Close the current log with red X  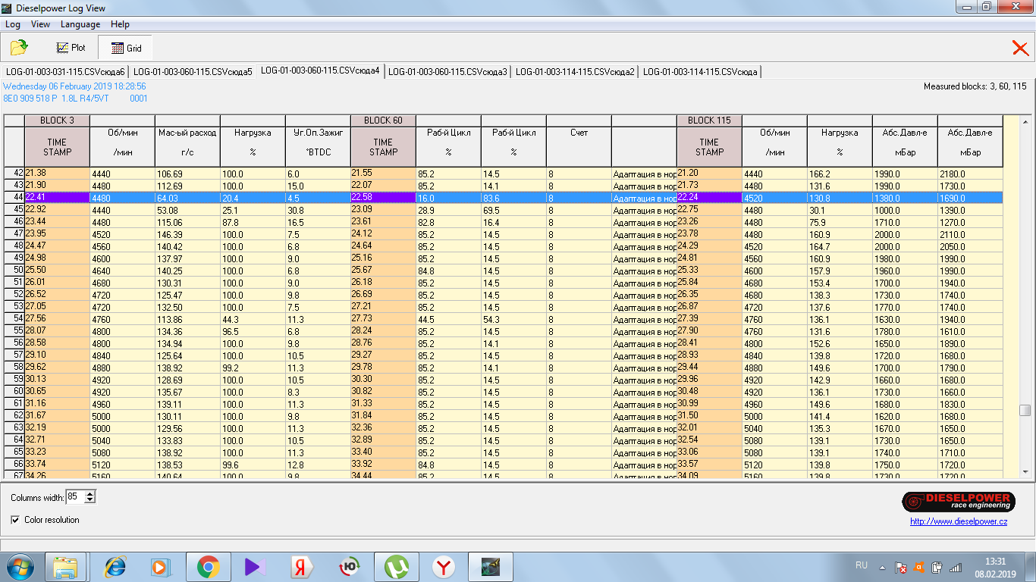click(x=1020, y=48)
